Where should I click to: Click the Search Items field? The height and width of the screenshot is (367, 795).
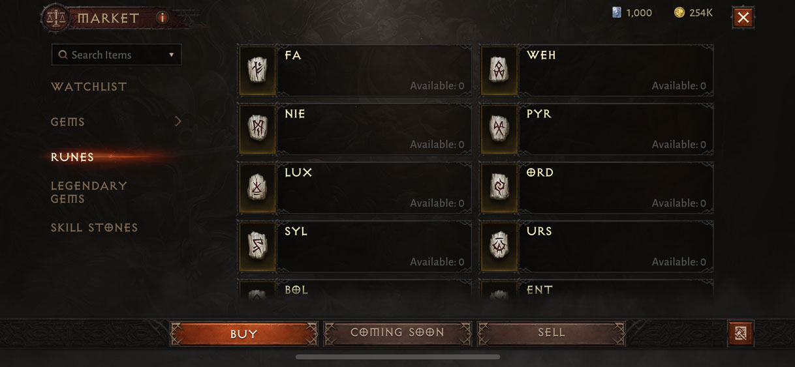[x=116, y=55]
